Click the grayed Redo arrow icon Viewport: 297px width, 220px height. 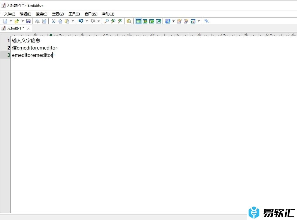tap(93, 21)
